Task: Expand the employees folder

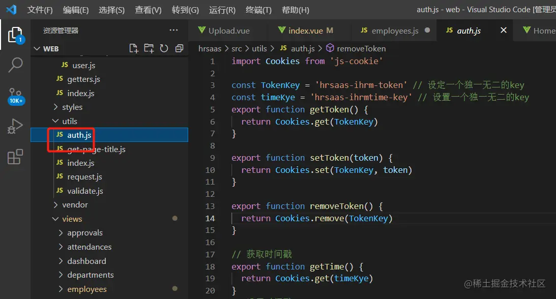Action: tap(61, 289)
